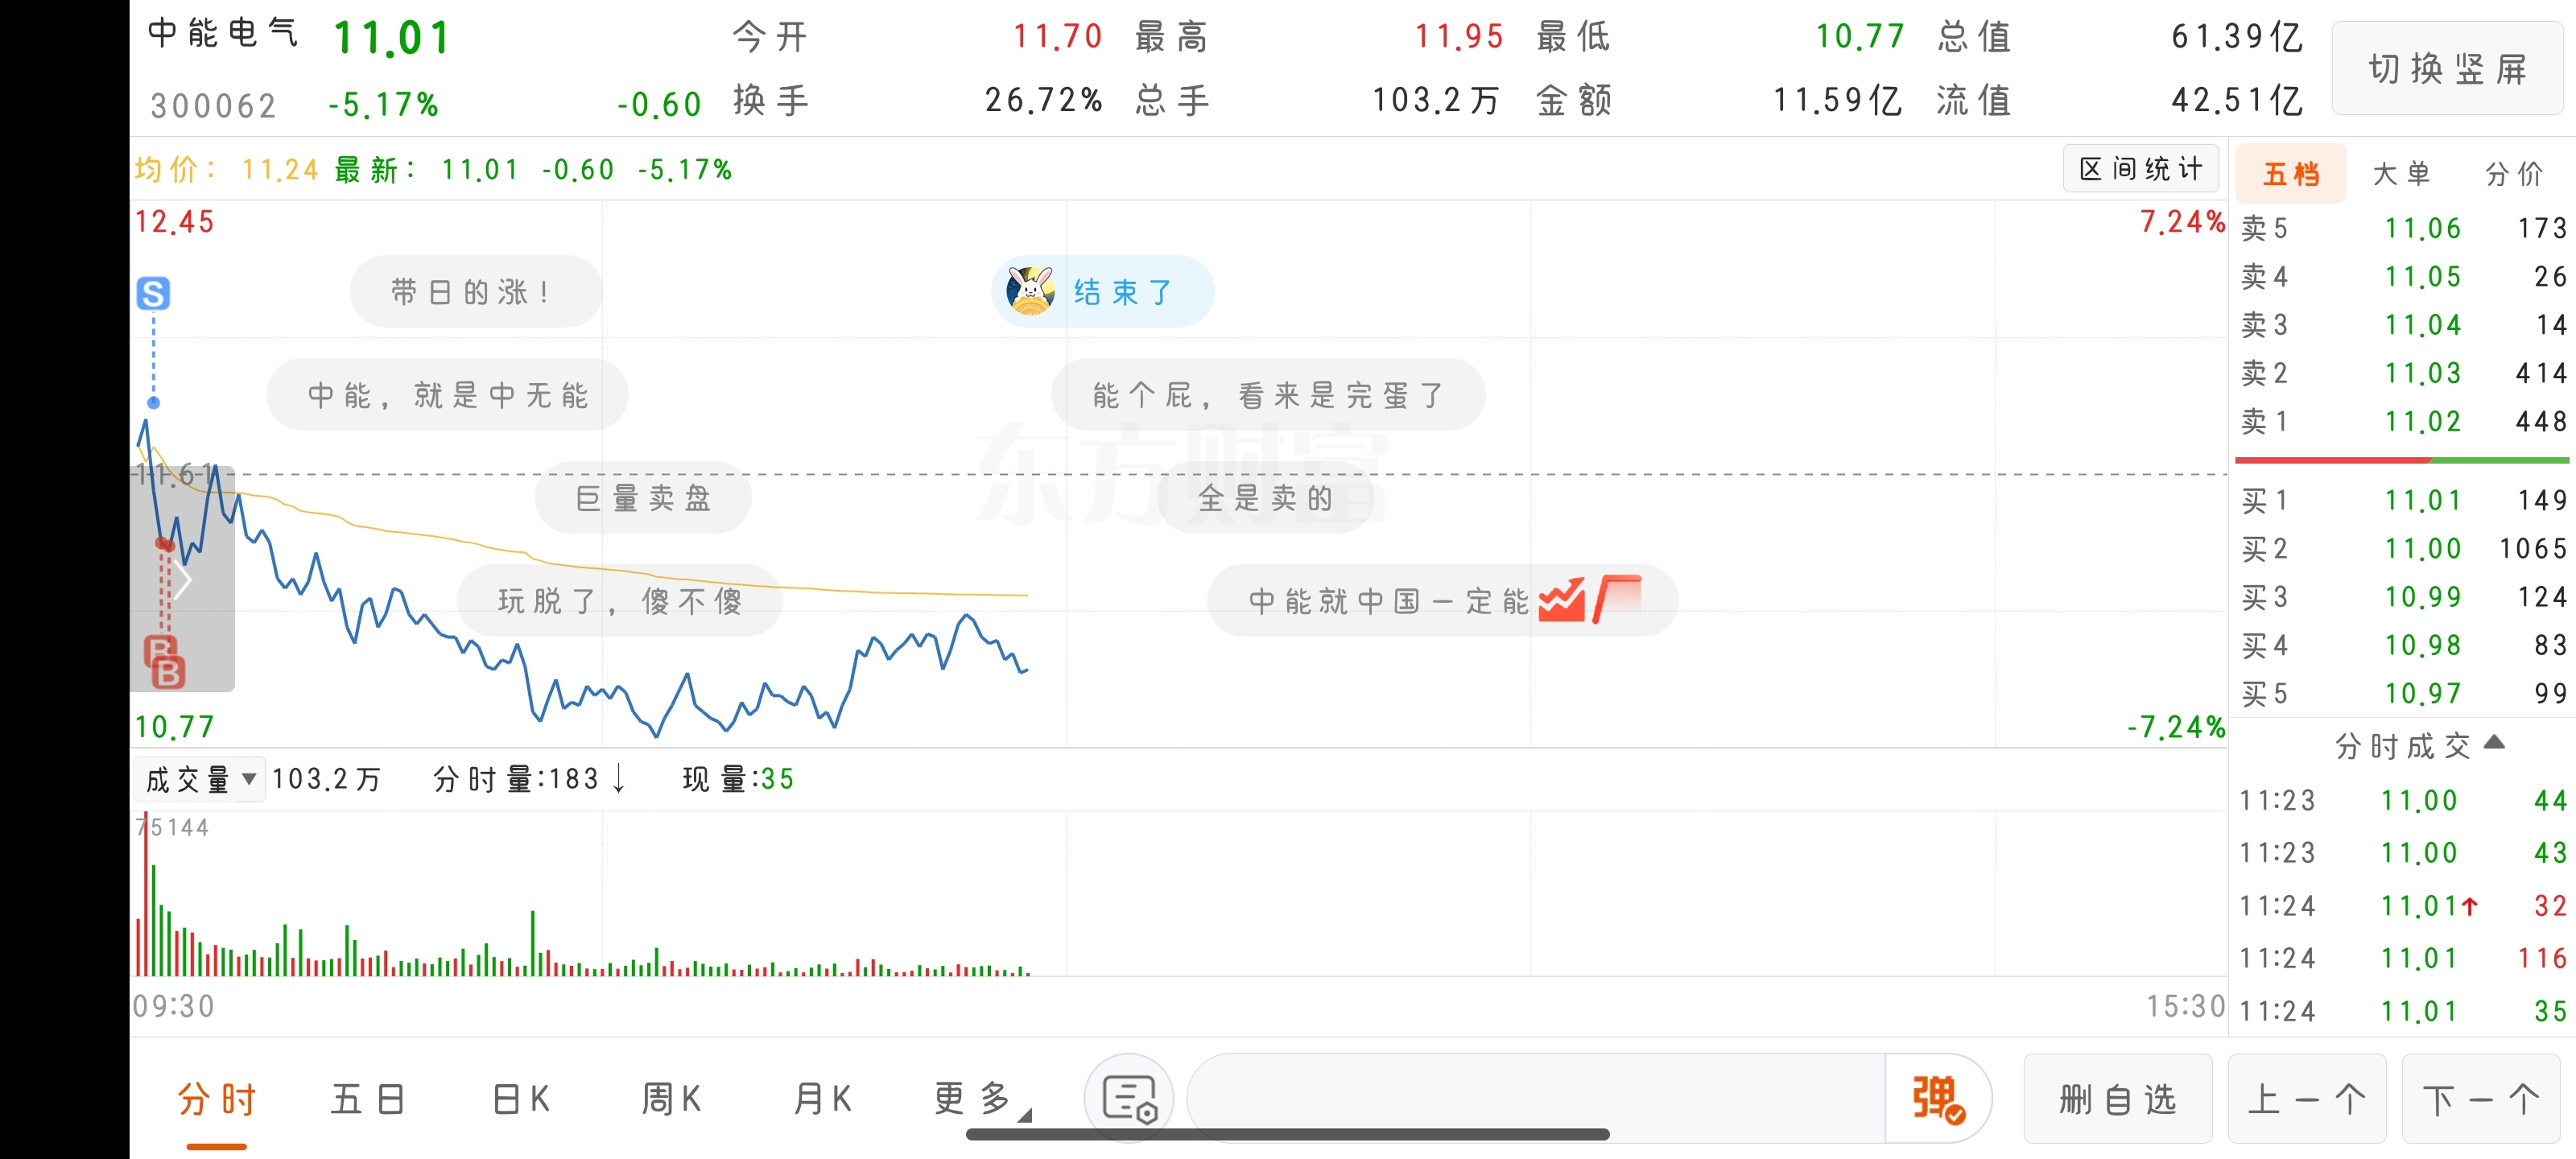
Task: Switch to the 日K tab
Action: tap(520, 1098)
